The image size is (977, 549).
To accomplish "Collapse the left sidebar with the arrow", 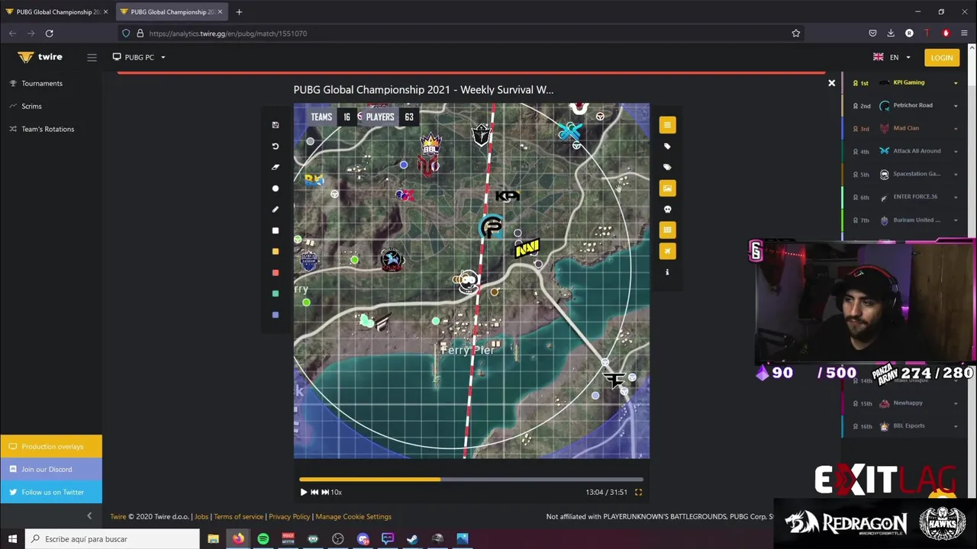I will click(89, 516).
